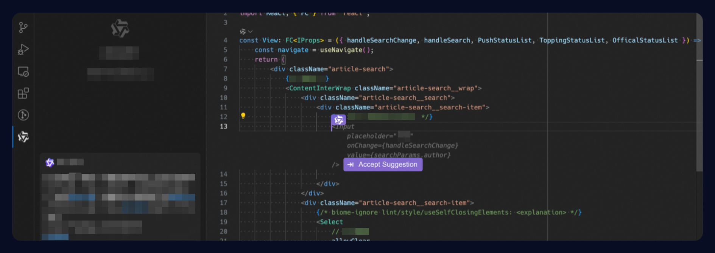Click "PushStatusList" parameter on line 4
The width and height of the screenshot is (715, 253).
click(505, 40)
